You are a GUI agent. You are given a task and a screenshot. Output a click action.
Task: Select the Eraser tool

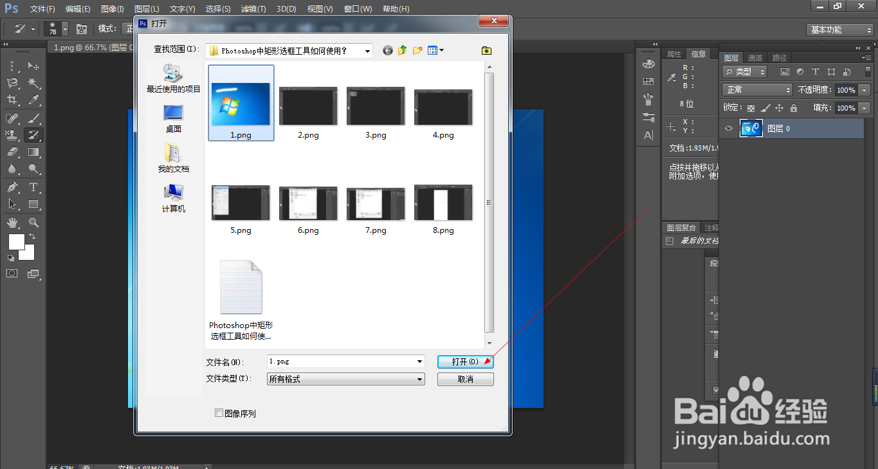point(12,151)
